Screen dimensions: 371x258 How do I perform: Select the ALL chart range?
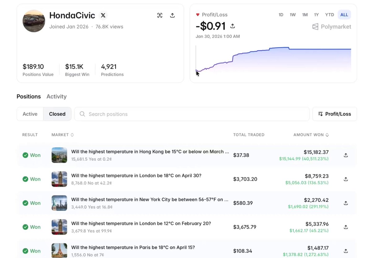coord(344,15)
